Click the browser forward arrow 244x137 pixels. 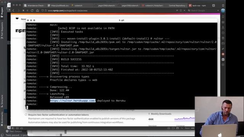point(19,11)
